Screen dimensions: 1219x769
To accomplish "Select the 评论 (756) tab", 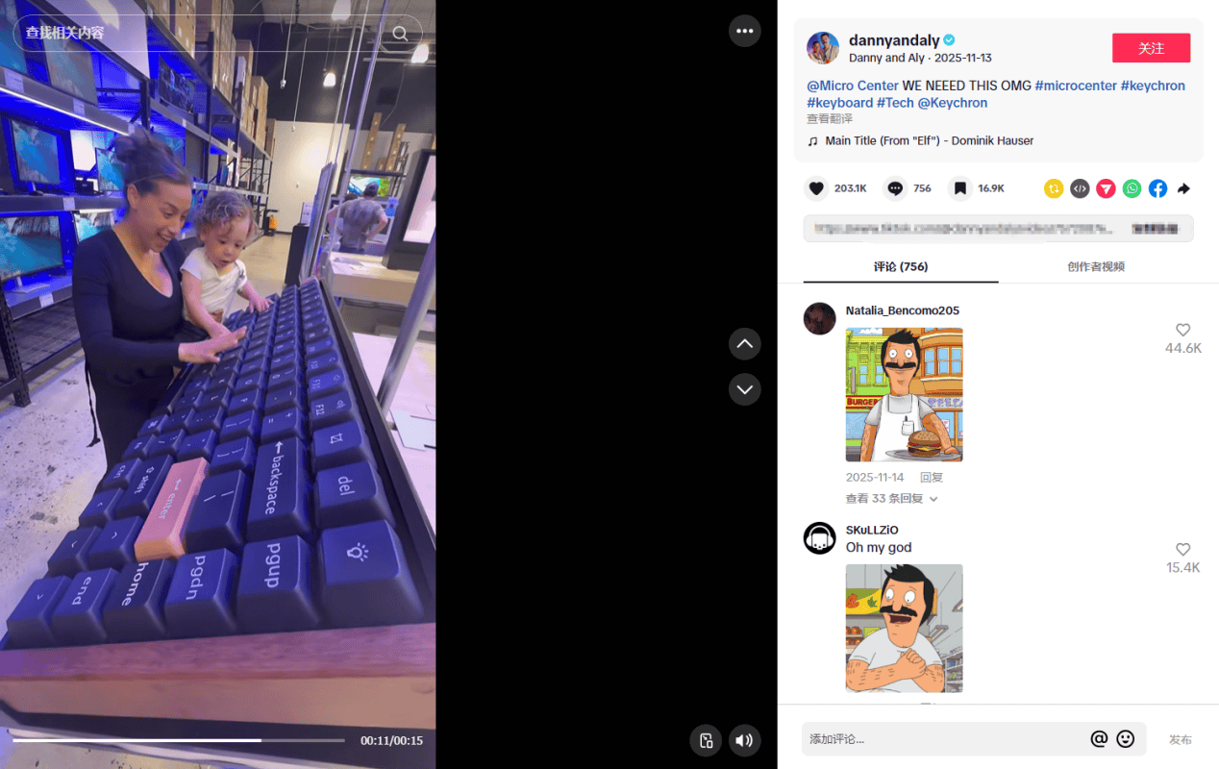I will (901, 266).
